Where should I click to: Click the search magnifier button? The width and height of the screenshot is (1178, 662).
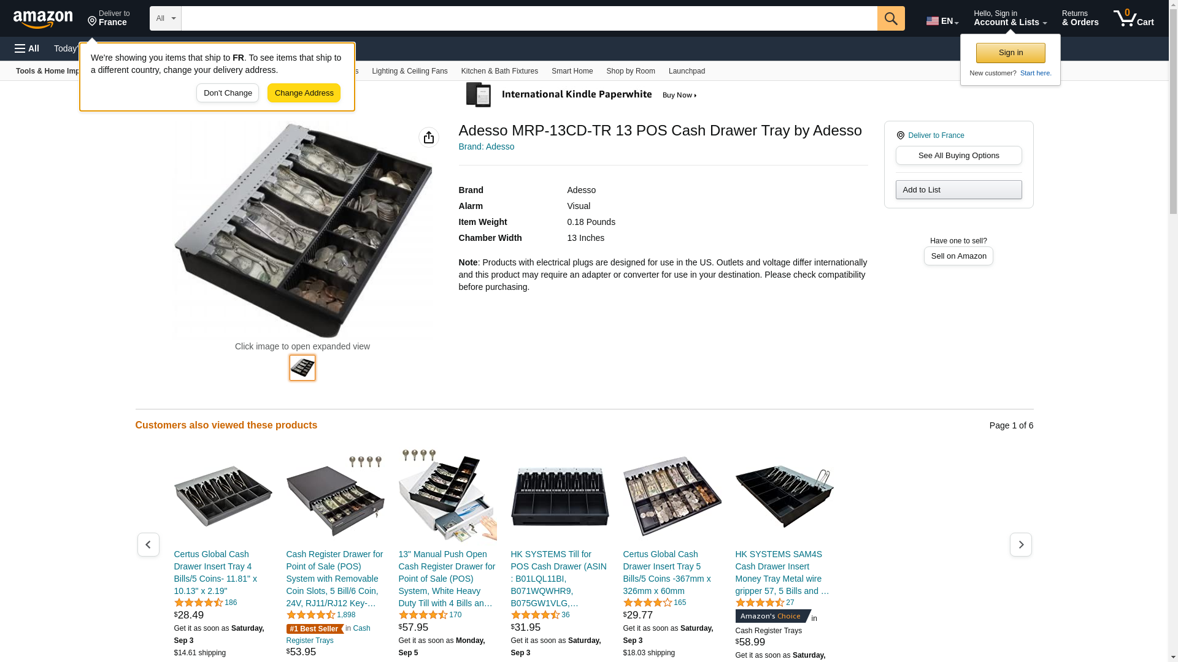pos(891,18)
